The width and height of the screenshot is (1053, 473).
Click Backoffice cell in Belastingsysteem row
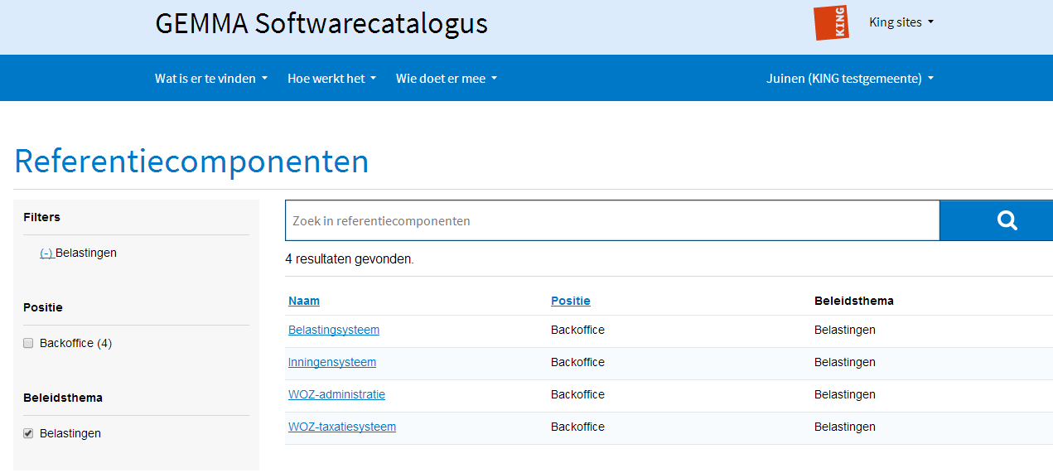coord(577,330)
